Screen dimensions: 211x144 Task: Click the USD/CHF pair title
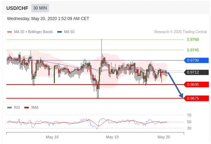pyautogui.click(x=17, y=8)
